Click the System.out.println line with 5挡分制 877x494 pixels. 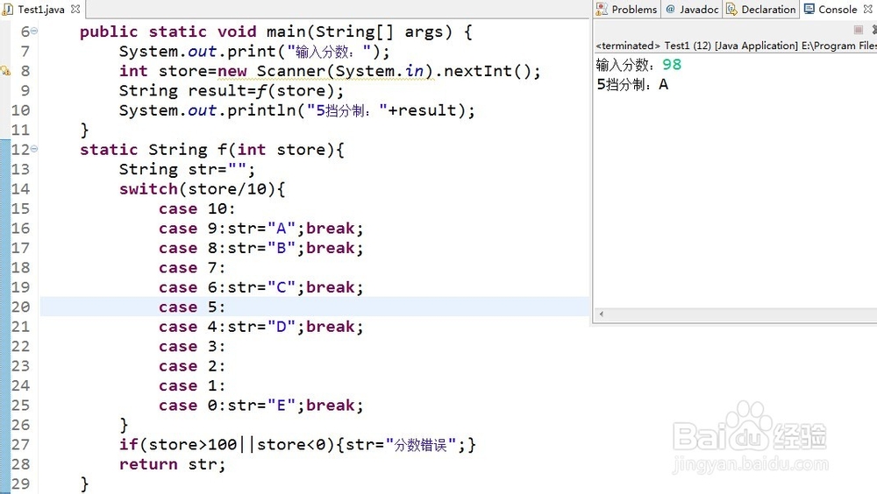pos(296,110)
